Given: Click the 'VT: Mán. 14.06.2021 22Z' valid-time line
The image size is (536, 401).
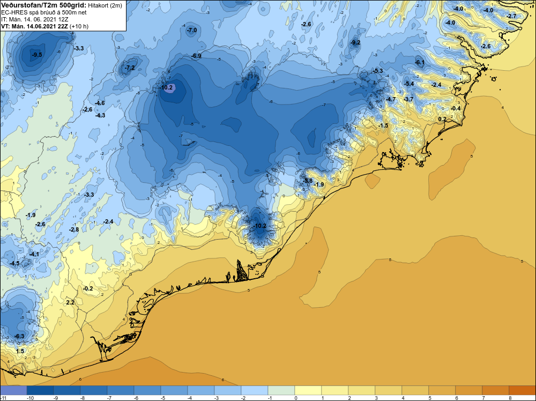Looking at the screenshot, I should pos(34,26).
